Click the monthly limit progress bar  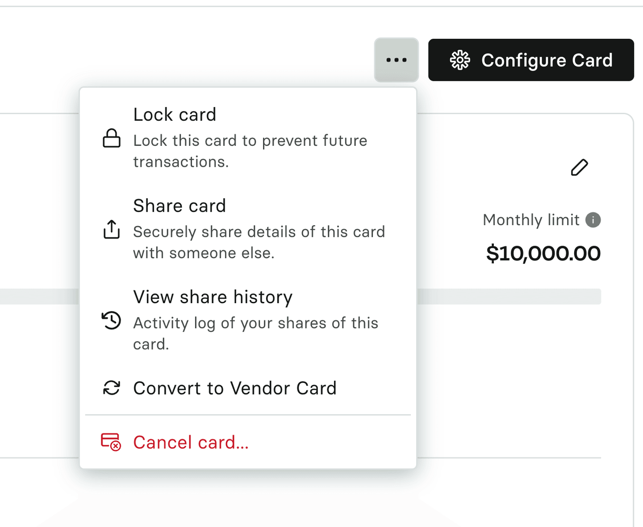coord(509,296)
